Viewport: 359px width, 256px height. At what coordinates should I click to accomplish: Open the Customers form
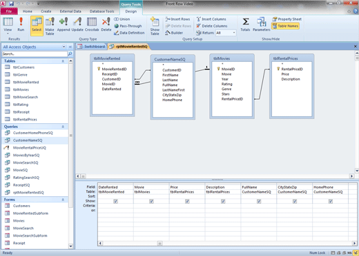point(21,206)
